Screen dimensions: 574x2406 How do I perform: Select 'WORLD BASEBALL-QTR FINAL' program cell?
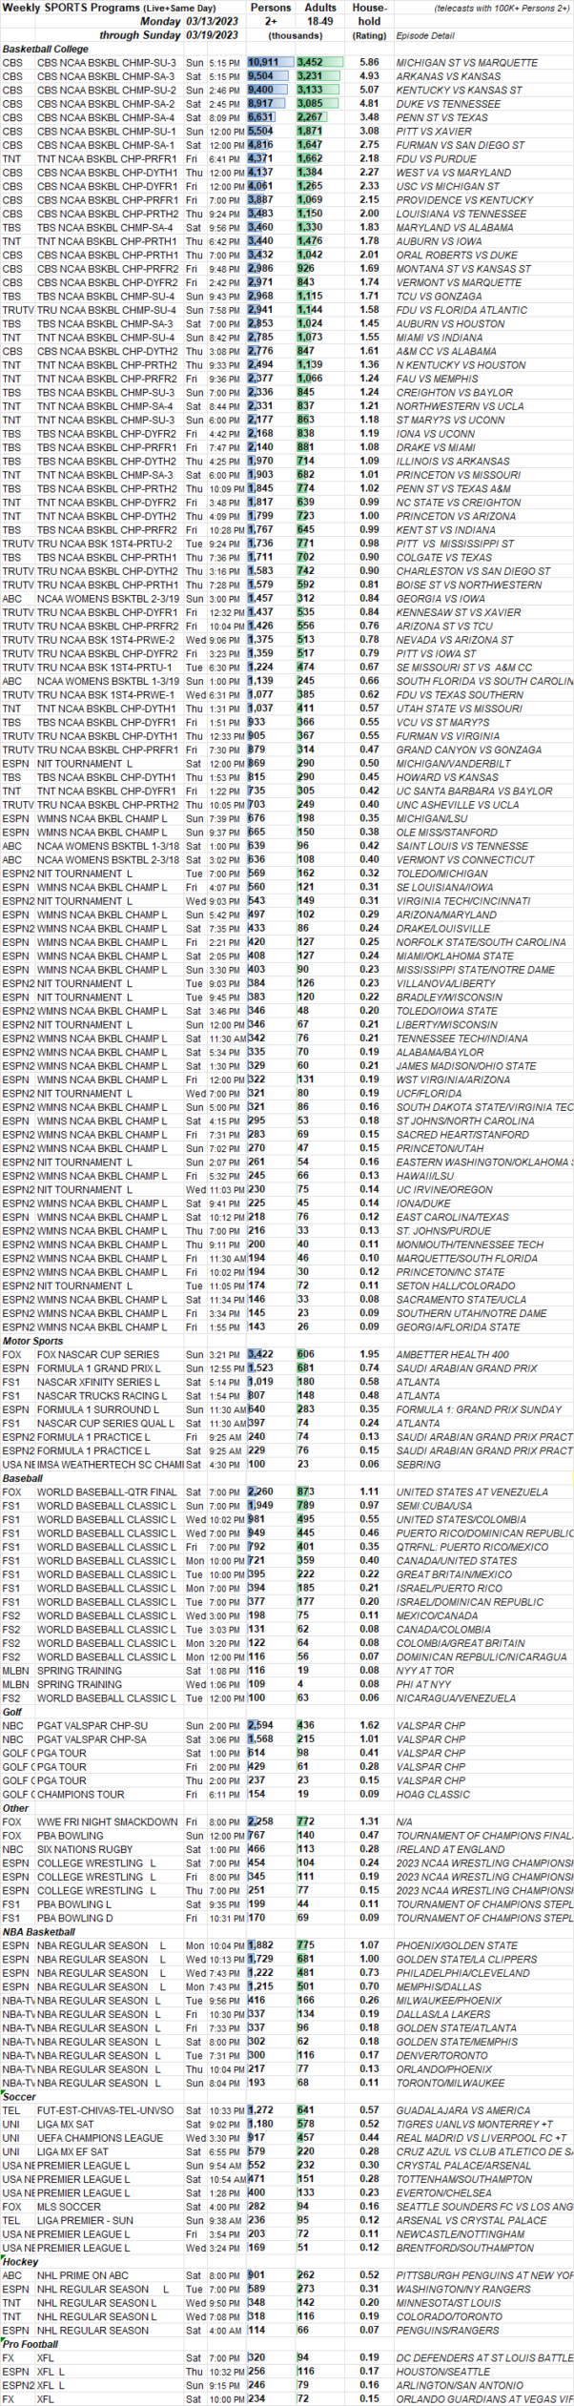pyautogui.click(x=107, y=1492)
